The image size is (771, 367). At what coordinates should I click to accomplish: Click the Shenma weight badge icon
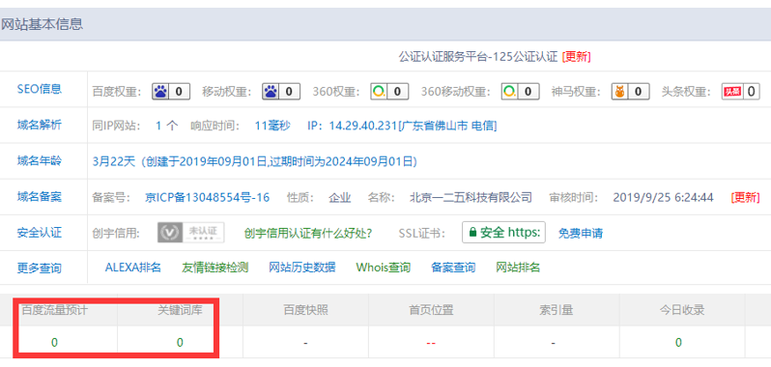pos(629,92)
